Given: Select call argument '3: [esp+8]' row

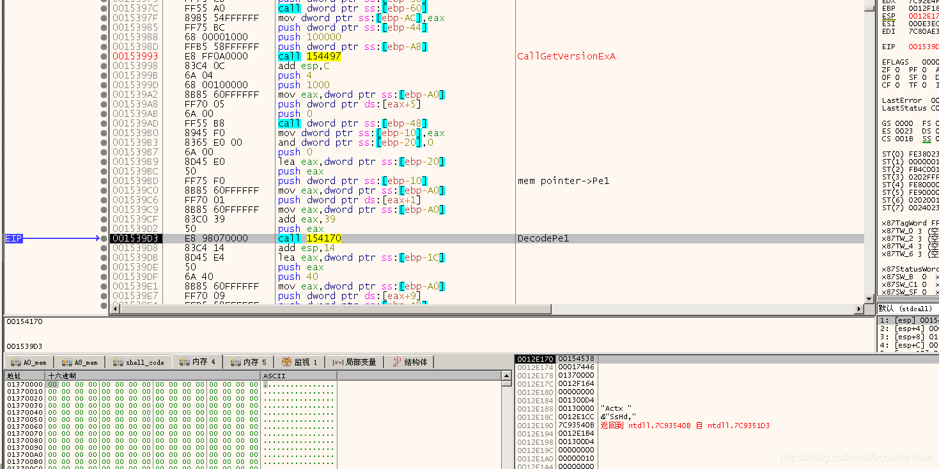Looking at the screenshot, I should pyautogui.click(x=908, y=337).
